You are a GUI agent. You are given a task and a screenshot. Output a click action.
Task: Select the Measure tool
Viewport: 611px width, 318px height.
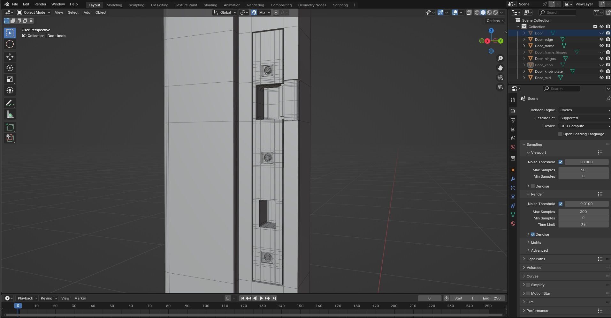click(x=10, y=115)
